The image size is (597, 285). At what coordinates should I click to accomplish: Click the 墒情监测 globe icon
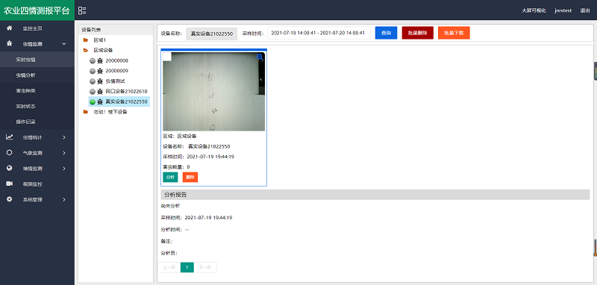click(10, 168)
